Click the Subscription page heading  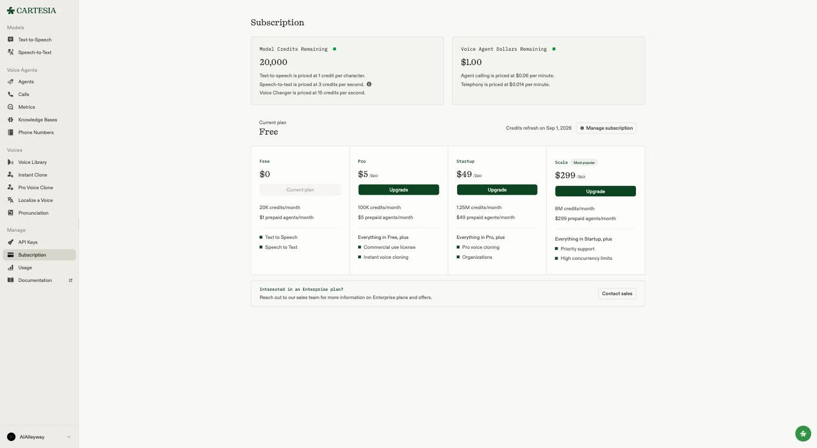point(277,23)
